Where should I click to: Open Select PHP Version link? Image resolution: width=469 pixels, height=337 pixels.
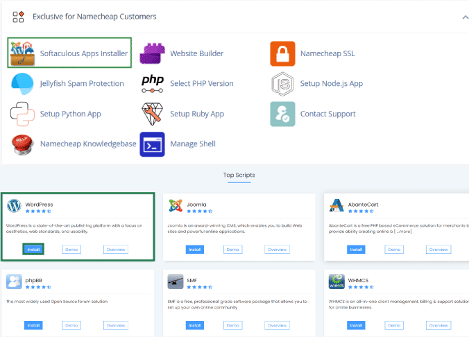point(202,83)
